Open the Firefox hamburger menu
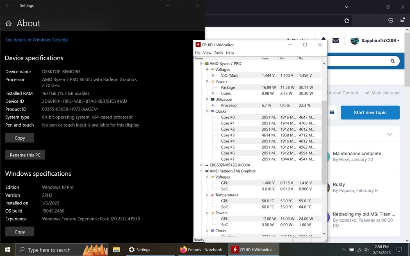 (403, 20)
